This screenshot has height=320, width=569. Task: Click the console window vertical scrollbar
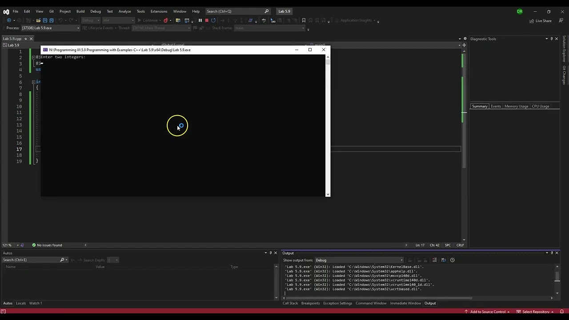(x=328, y=125)
